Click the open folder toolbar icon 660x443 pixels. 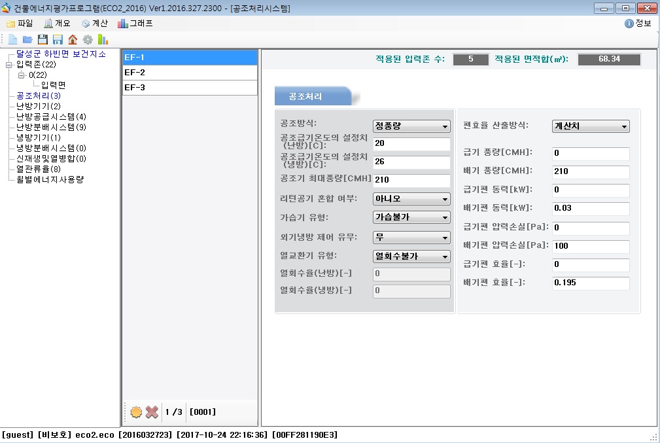(x=27, y=39)
